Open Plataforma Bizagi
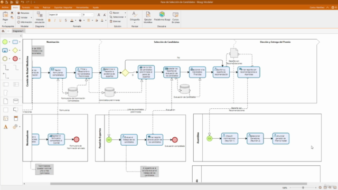The width and height of the screenshot is (338, 190). [x=162, y=16]
